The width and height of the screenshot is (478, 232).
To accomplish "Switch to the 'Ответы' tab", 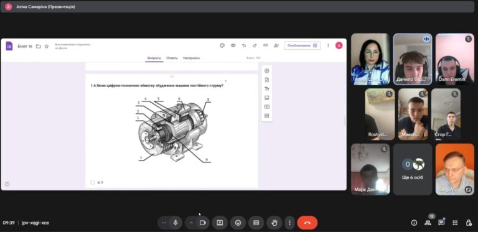I will [x=172, y=58].
